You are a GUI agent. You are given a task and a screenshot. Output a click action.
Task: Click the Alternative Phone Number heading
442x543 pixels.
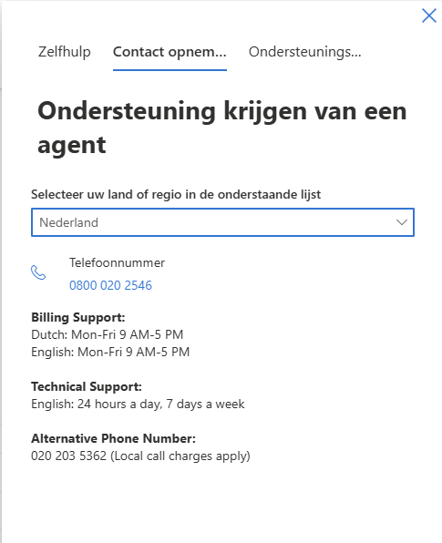[114, 439]
